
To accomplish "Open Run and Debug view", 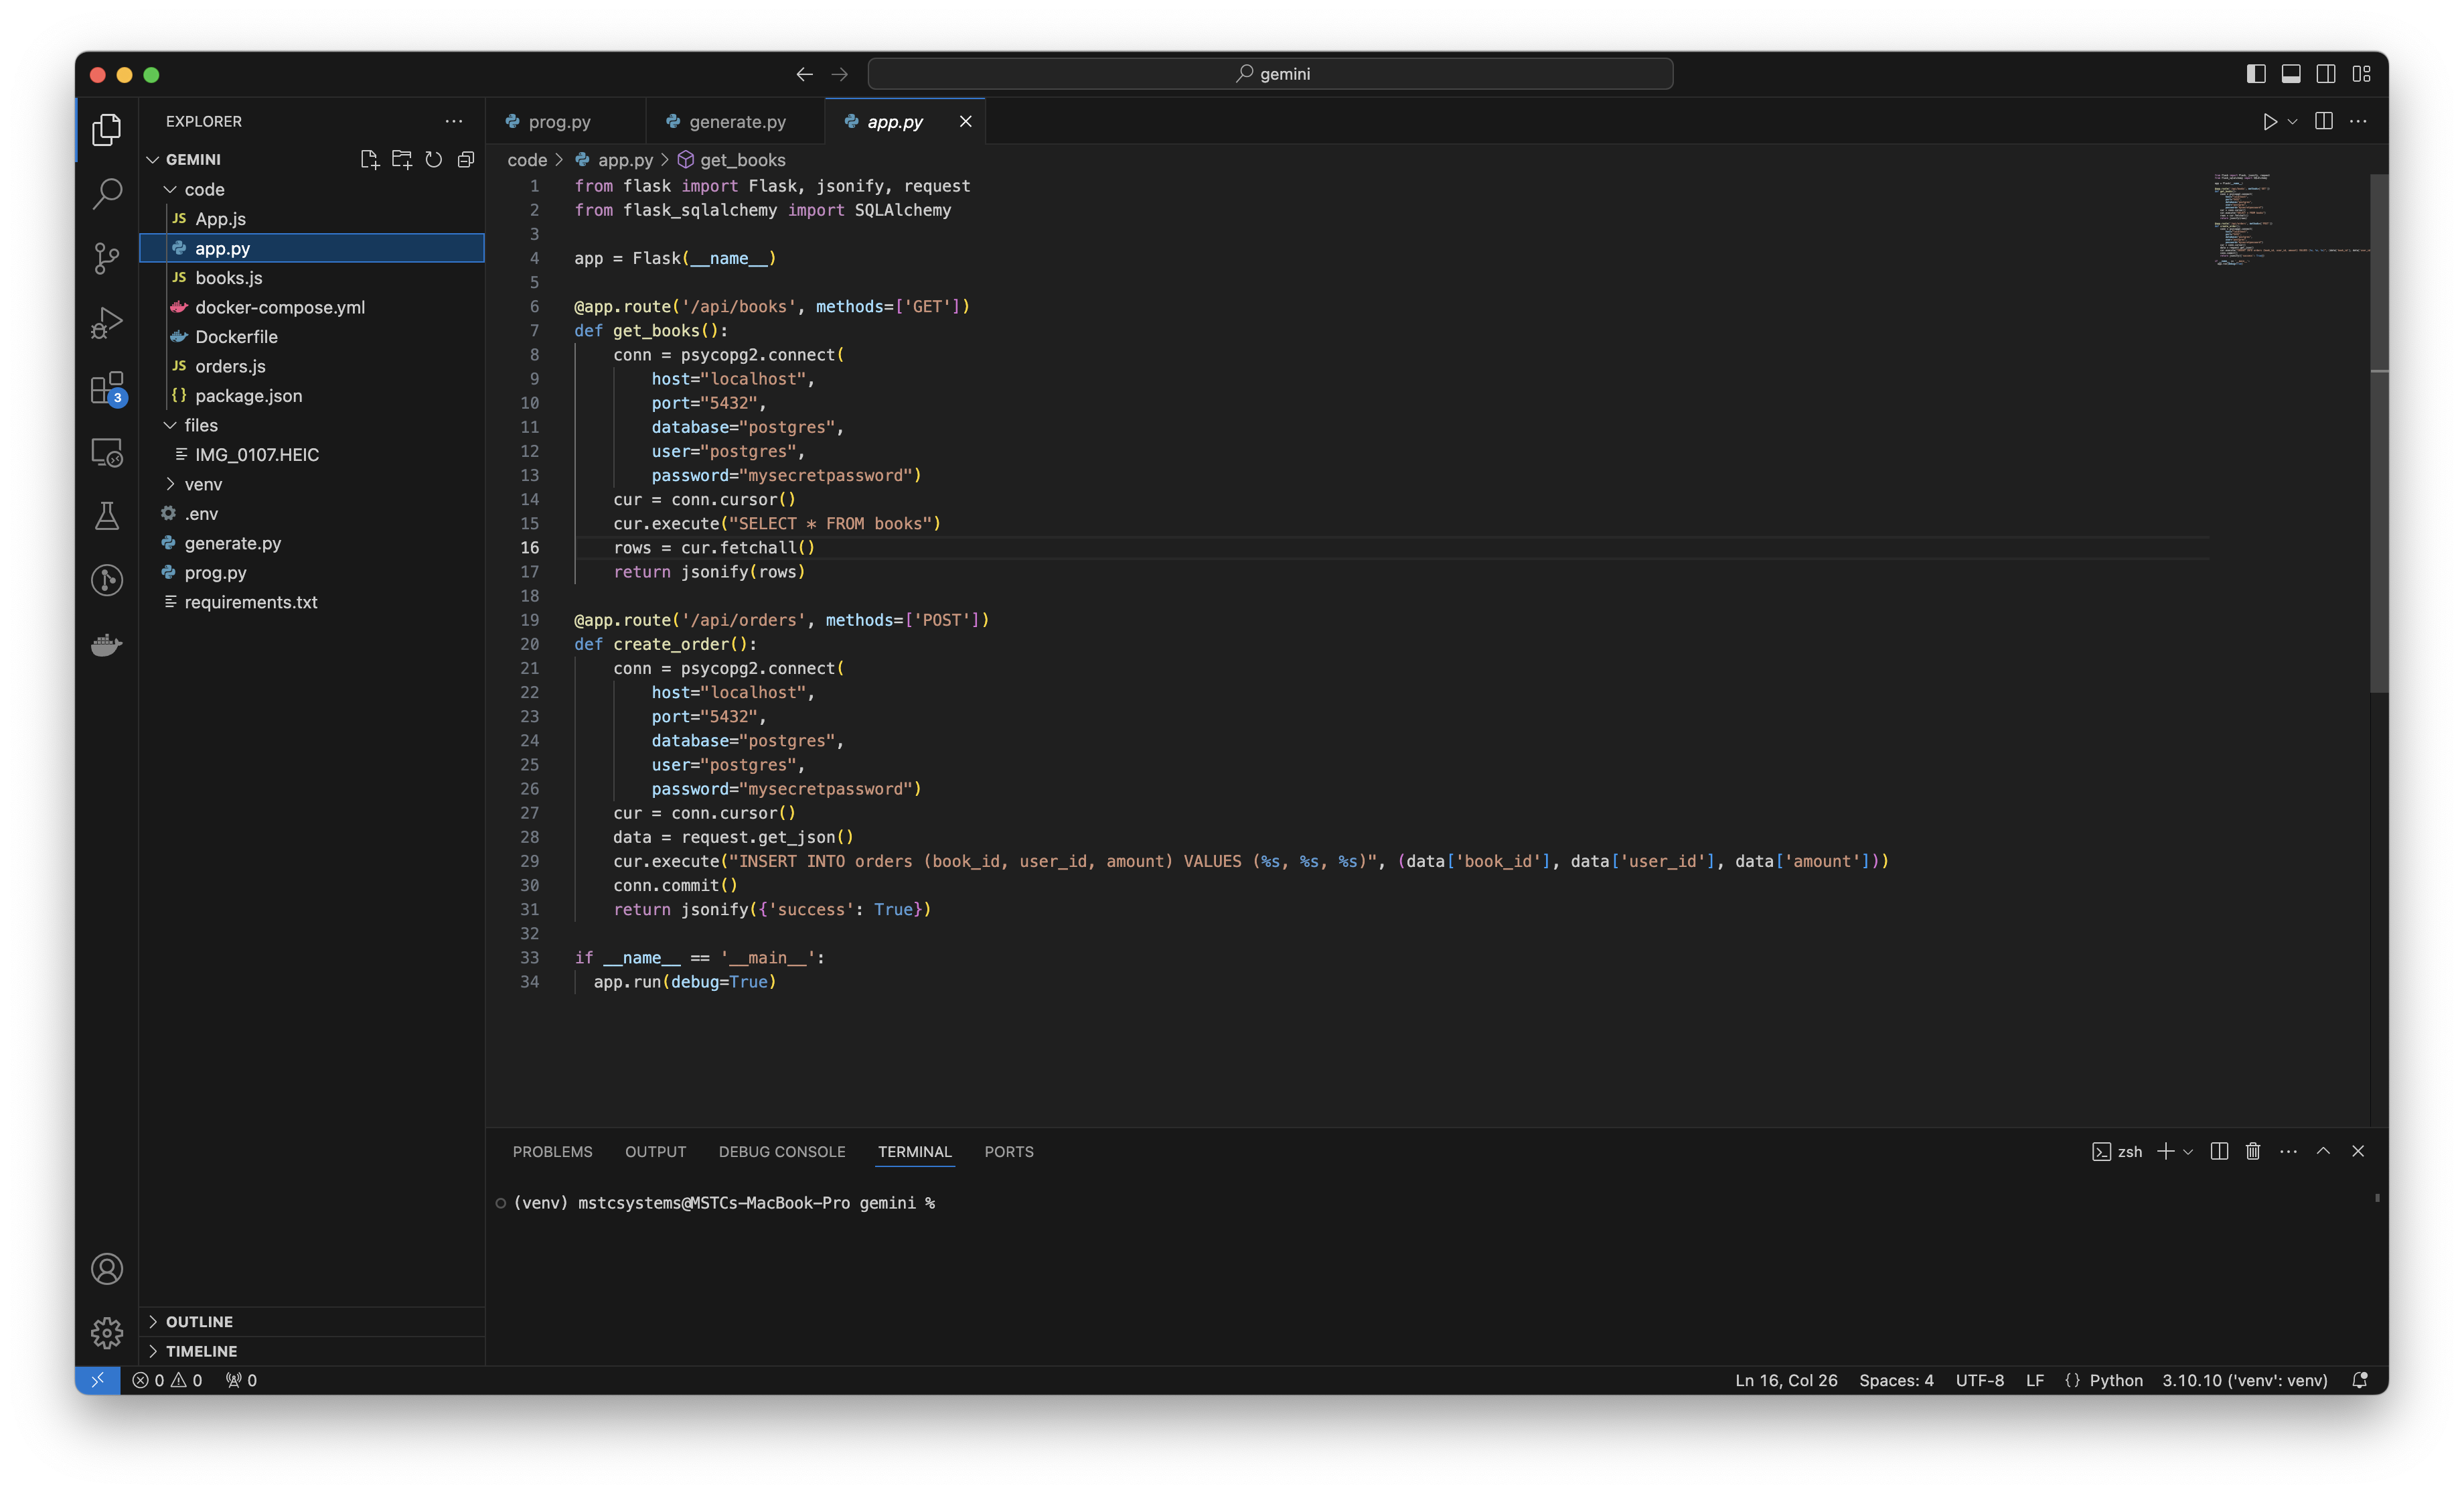I will pos(106,323).
